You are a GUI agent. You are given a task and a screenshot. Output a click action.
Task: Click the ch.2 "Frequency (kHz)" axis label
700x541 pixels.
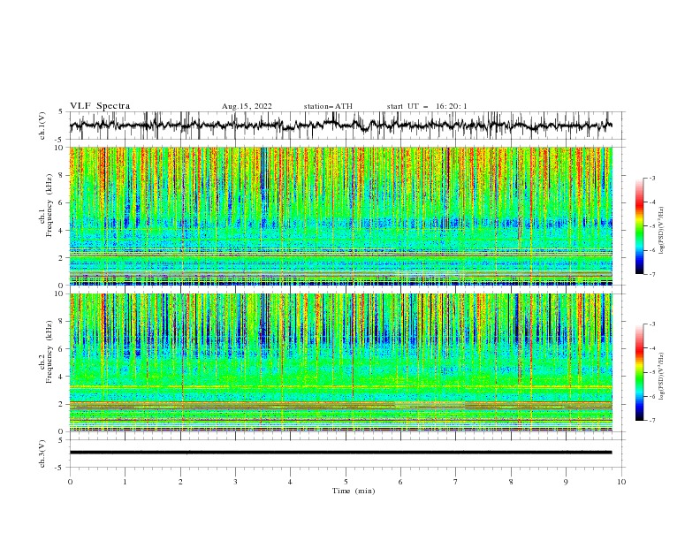coord(49,352)
